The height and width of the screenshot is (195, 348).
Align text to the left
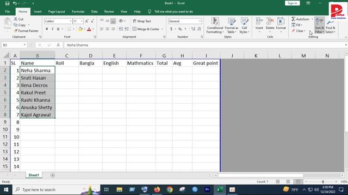coord(102,29)
